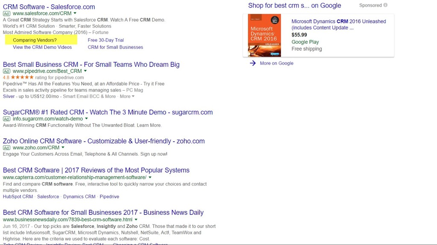Click the Pipedrive five-star rating
437x245 pixels.
pos(22,77)
